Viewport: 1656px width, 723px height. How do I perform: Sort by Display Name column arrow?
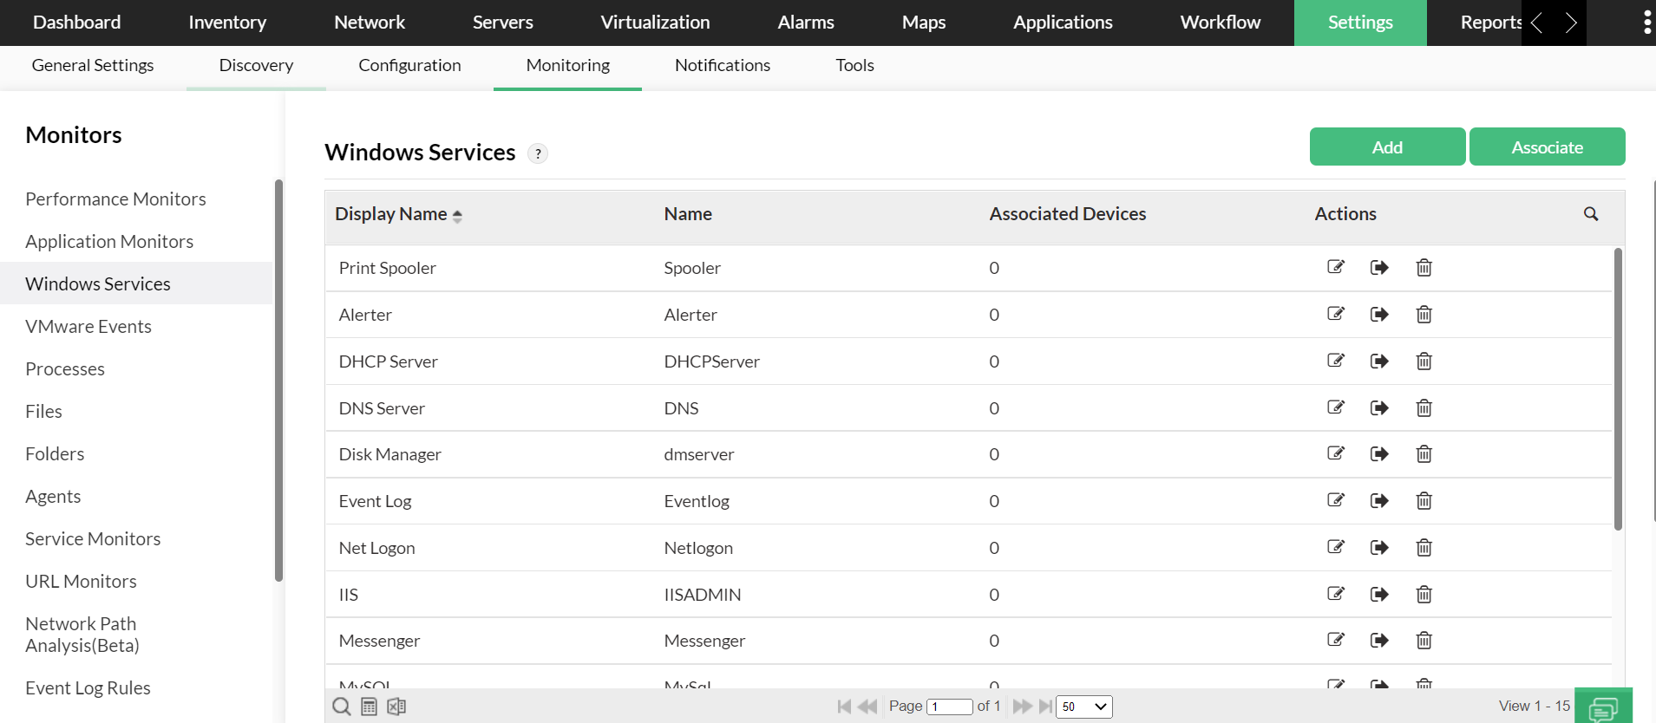coord(457,216)
